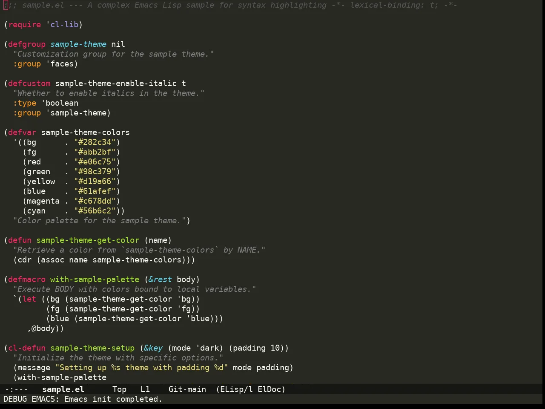Viewport: 545px width, 409px height.
Task: Click the defgroup keyword
Action: pos(27,44)
